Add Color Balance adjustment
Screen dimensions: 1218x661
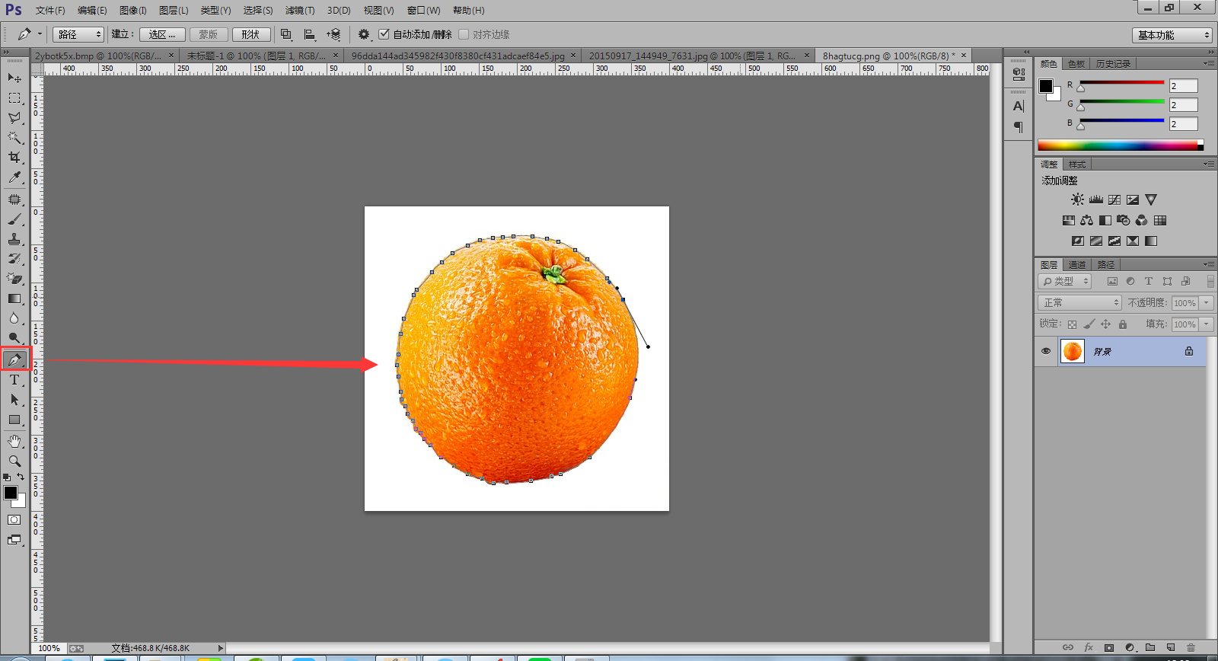tap(1087, 220)
